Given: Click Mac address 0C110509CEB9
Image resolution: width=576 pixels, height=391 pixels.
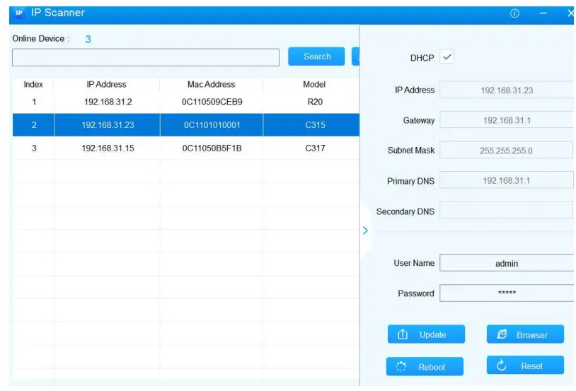Looking at the screenshot, I should tap(212, 102).
